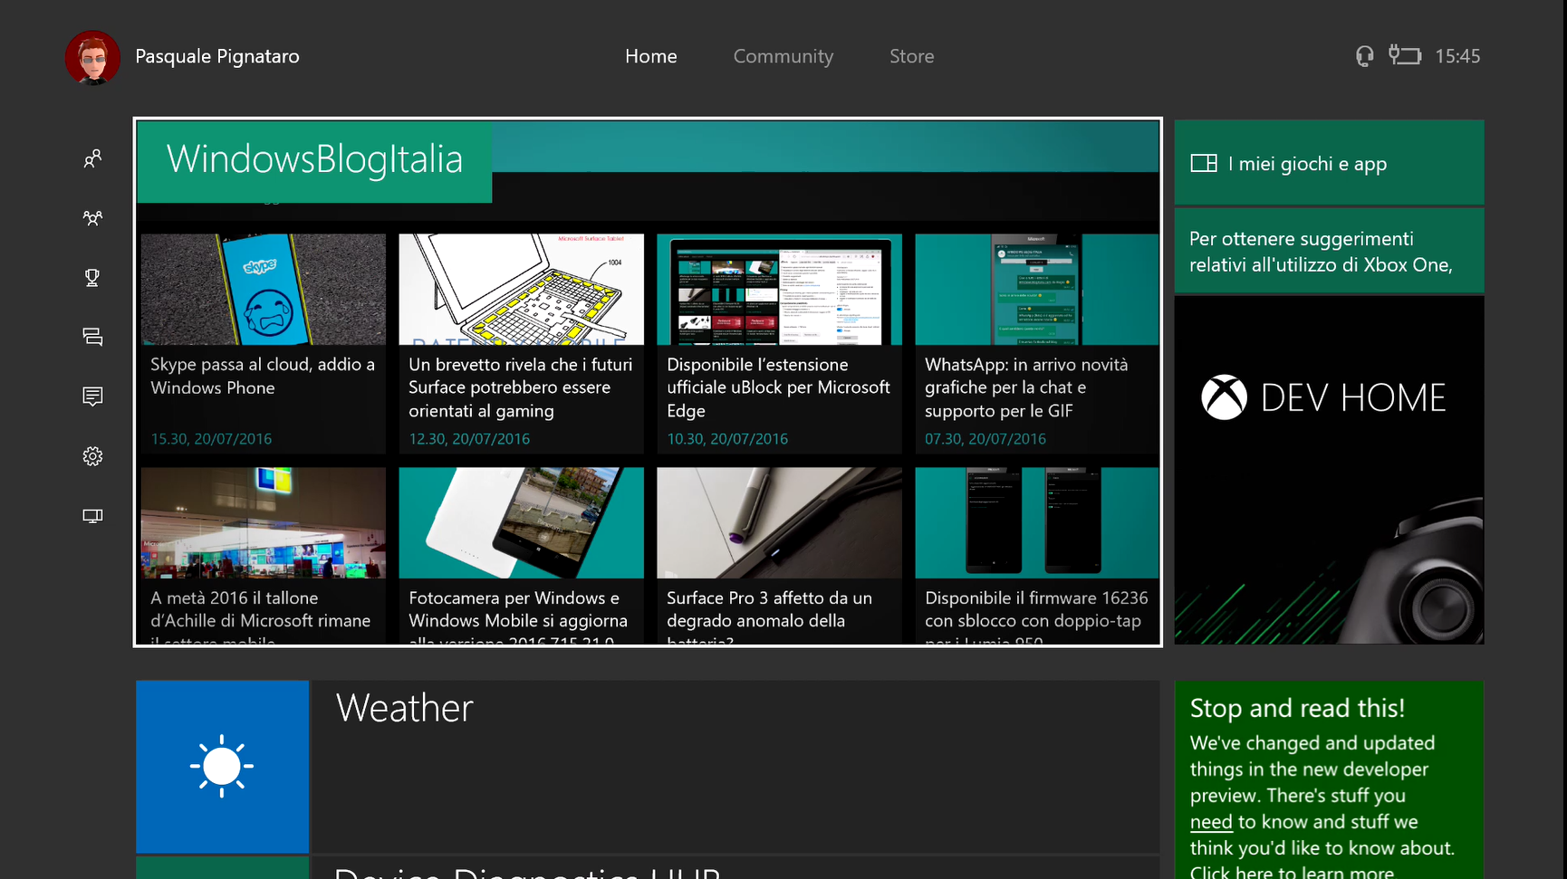This screenshot has height=879, width=1567.
Task: Switch to the Community tab
Action: (783, 56)
